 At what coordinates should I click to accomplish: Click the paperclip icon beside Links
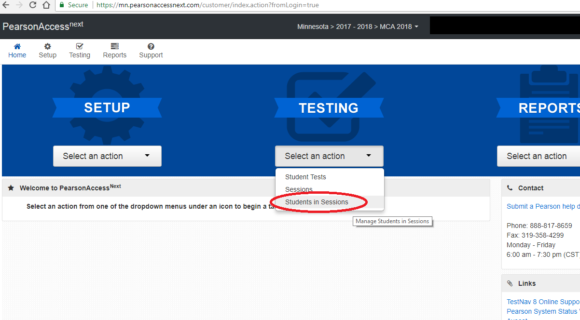(x=510, y=283)
